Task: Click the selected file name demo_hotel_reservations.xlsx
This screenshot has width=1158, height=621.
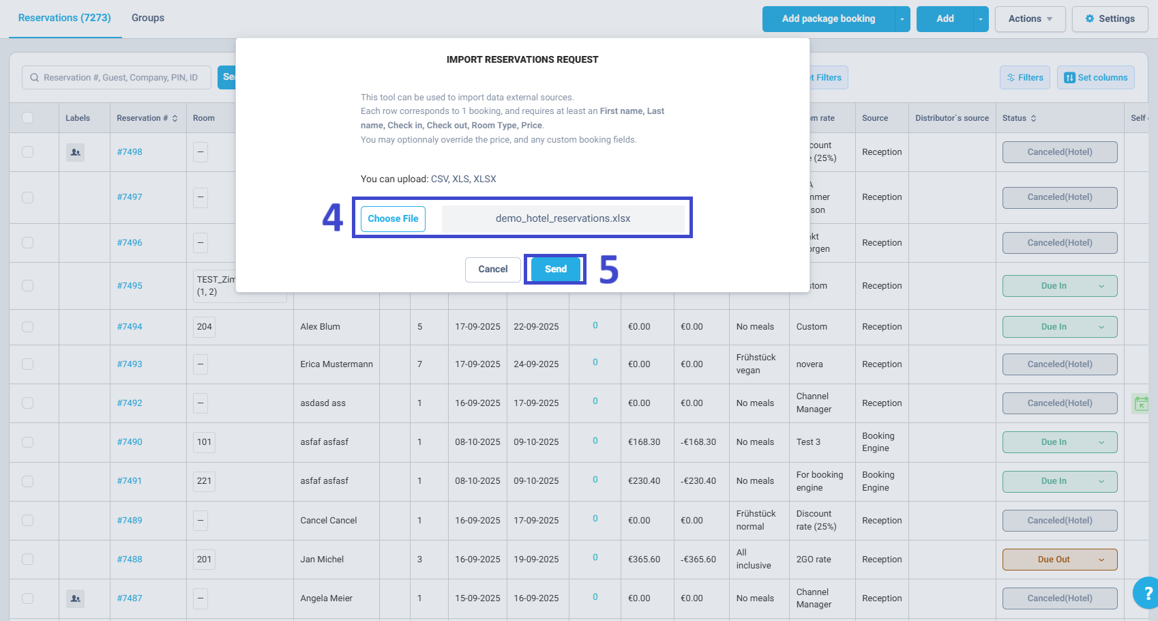Action: pyautogui.click(x=563, y=219)
